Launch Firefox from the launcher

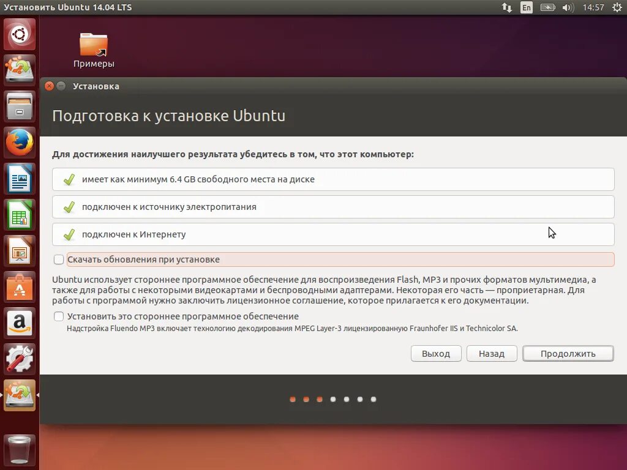20,142
